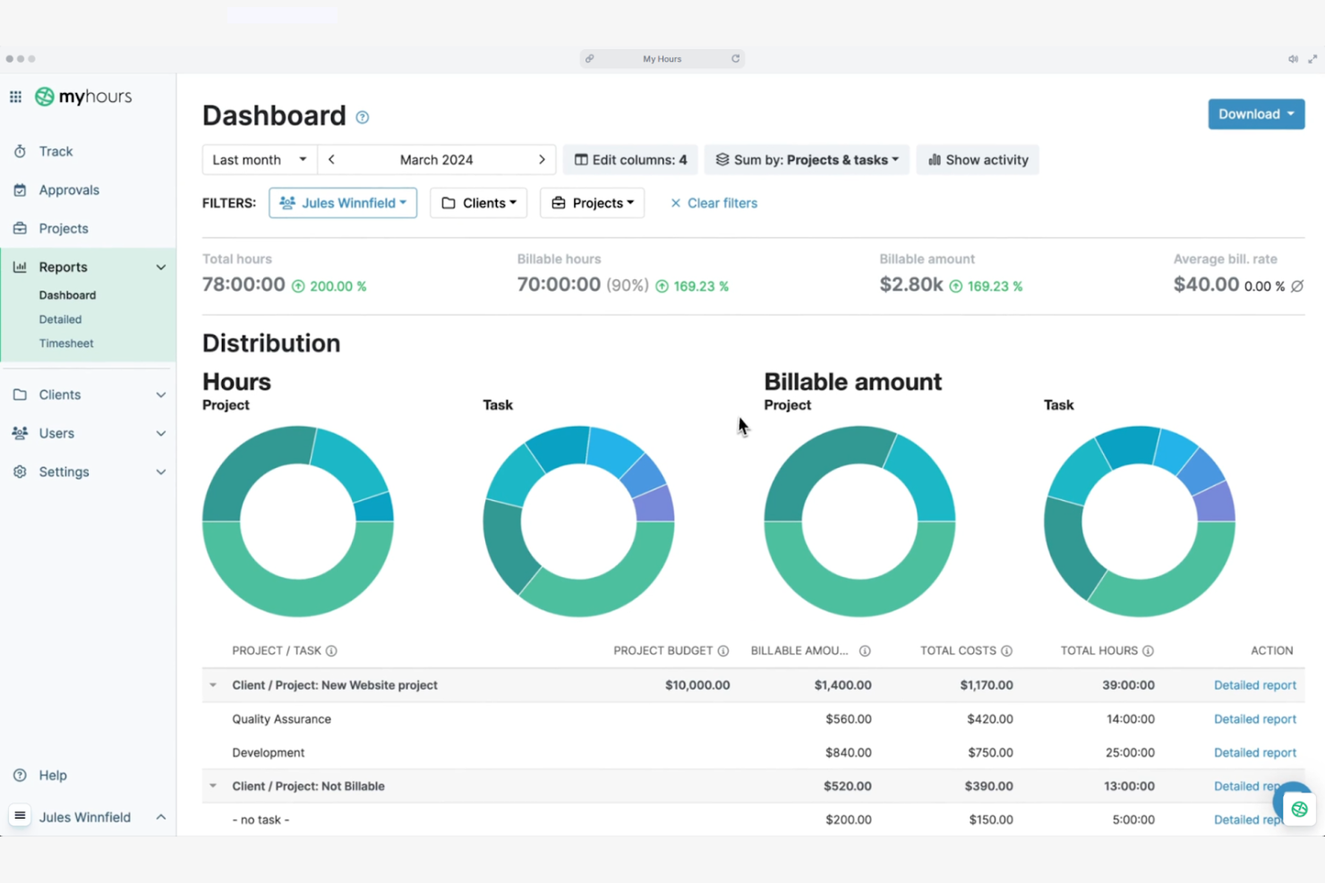Click the speaker volume icon
1325x883 pixels.
pyautogui.click(x=1293, y=59)
